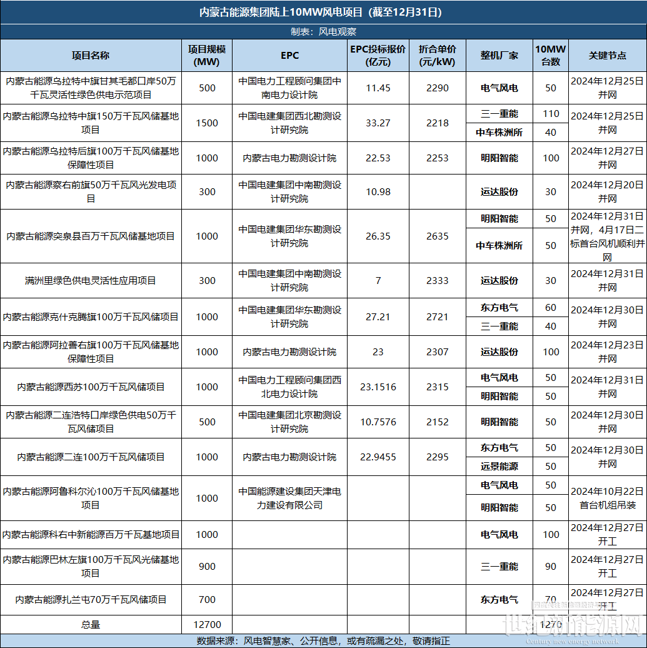Screen dimensions: 647x648
Task: Click the 2024年12月20日并网 milestone cell
Action: pyautogui.click(x=608, y=192)
